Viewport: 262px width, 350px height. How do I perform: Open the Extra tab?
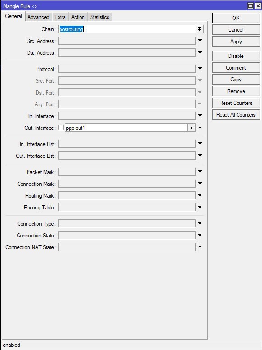[60, 17]
